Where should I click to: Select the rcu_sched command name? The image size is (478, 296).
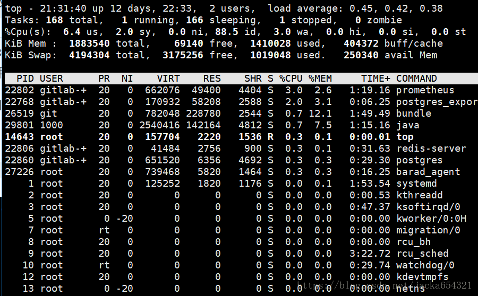(x=422, y=254)
